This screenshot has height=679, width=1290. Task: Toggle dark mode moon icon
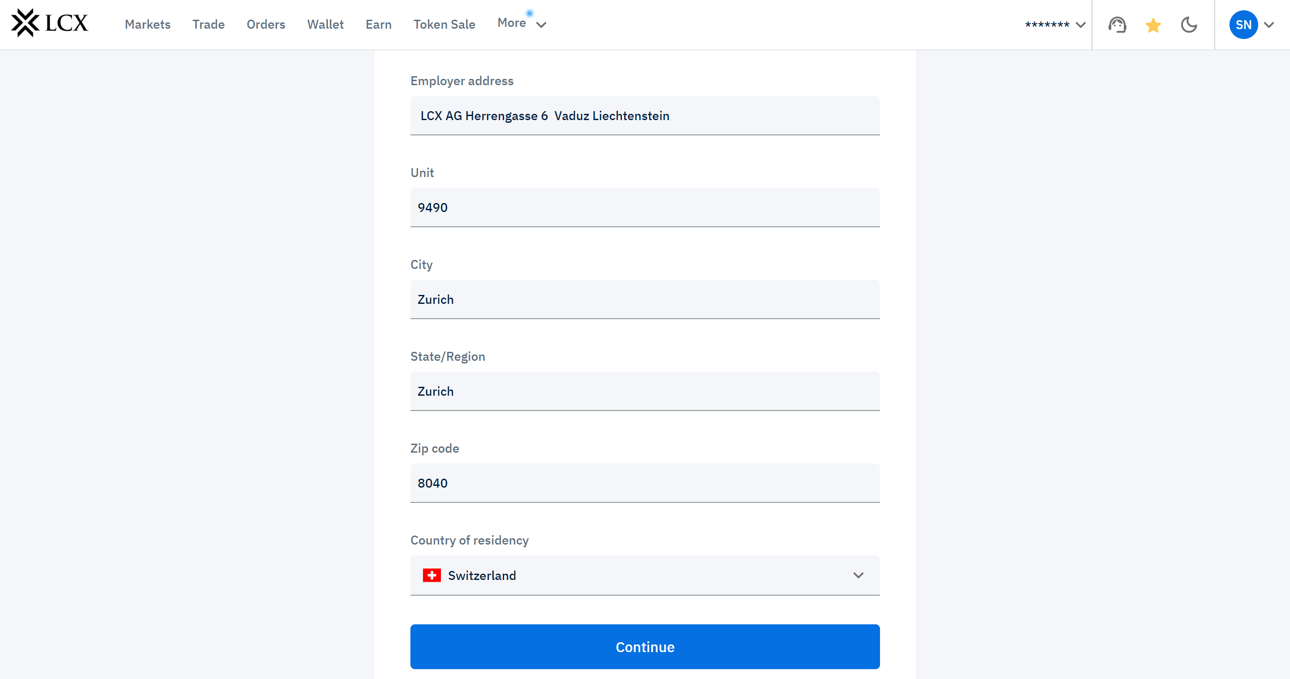1189,25
